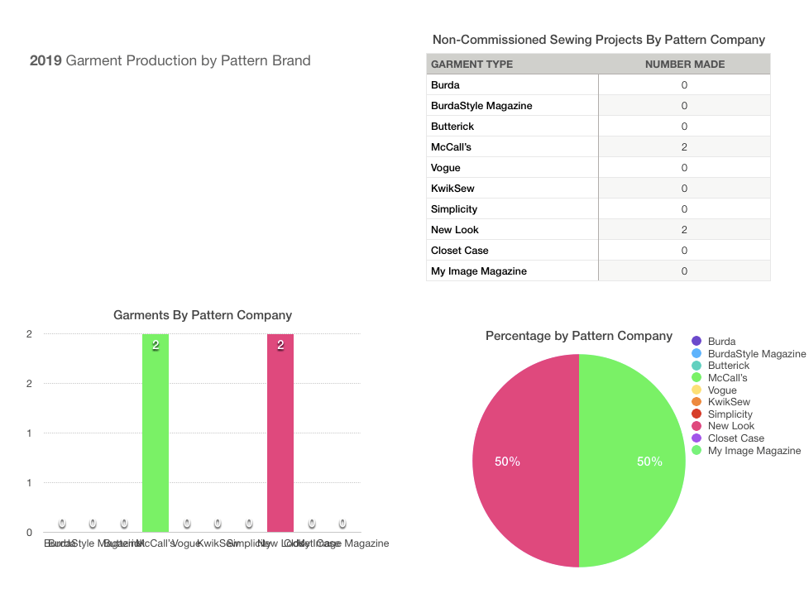Click the New Look pink legend dot

(697, 426)
